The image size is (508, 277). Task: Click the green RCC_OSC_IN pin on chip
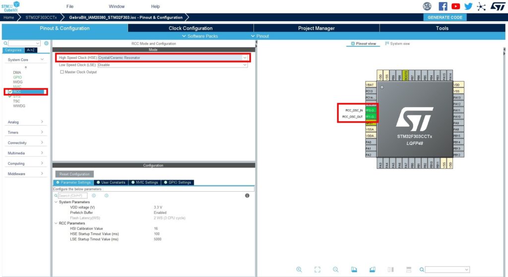pyautogui.click(x=371, y=110)
